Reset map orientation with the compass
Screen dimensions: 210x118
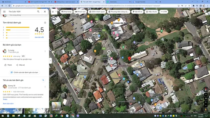(206, 89)
